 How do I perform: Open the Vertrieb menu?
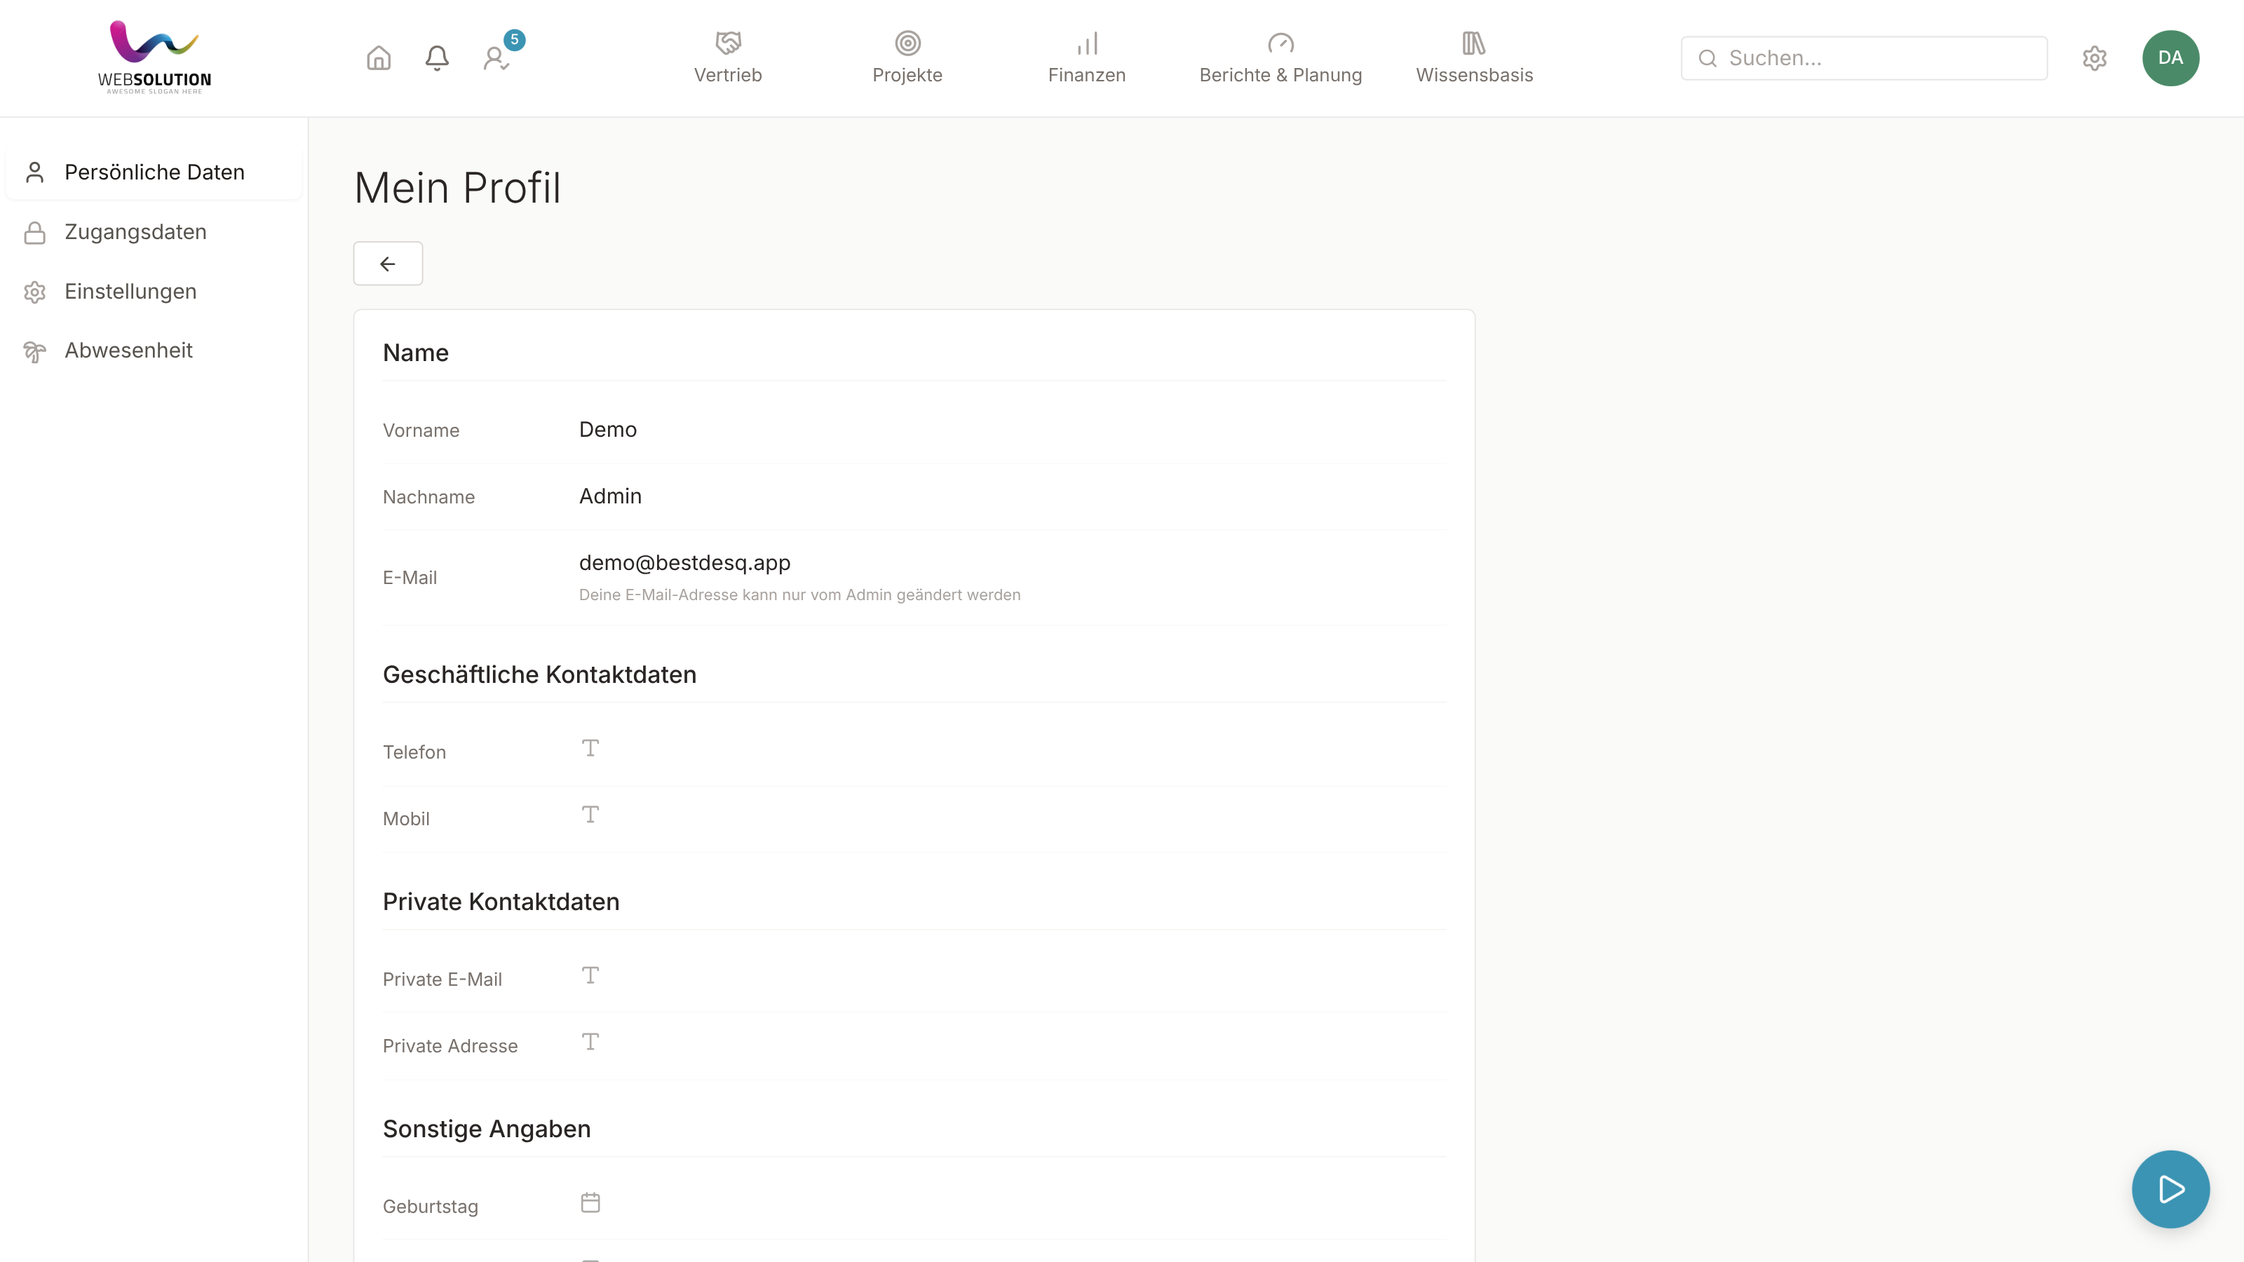[729, 57]
